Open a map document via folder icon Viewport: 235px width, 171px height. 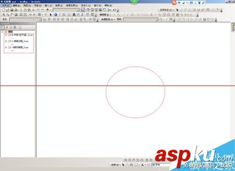coord(8,10)
